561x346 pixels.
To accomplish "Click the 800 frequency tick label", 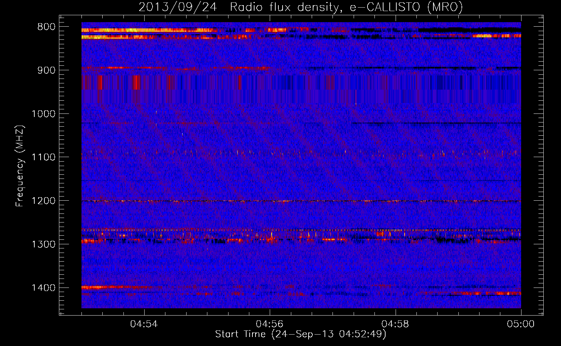I will coord(46,27).
